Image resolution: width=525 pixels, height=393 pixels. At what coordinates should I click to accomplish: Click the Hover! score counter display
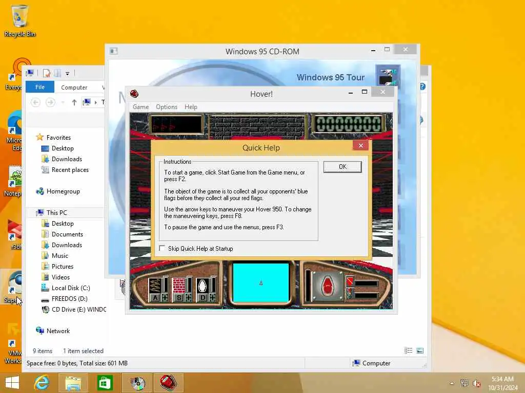[x=349, y=124]
